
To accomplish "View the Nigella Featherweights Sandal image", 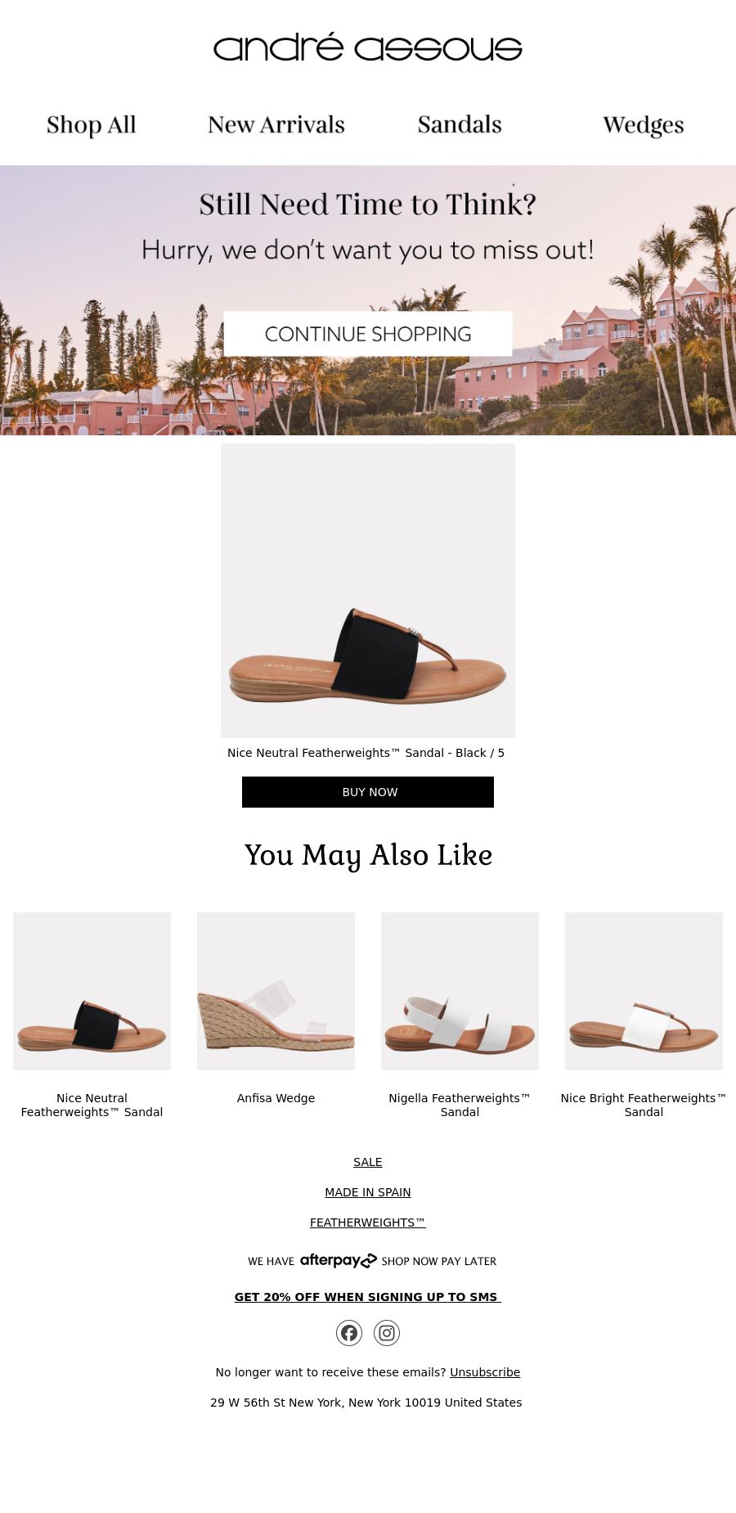I will tap(460, 991).
